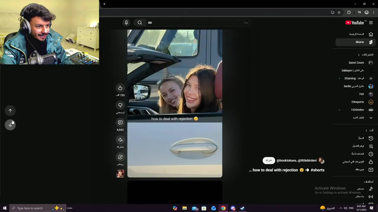
Task: Open the 1320video channel subscription
Action: tap(355, 110)
